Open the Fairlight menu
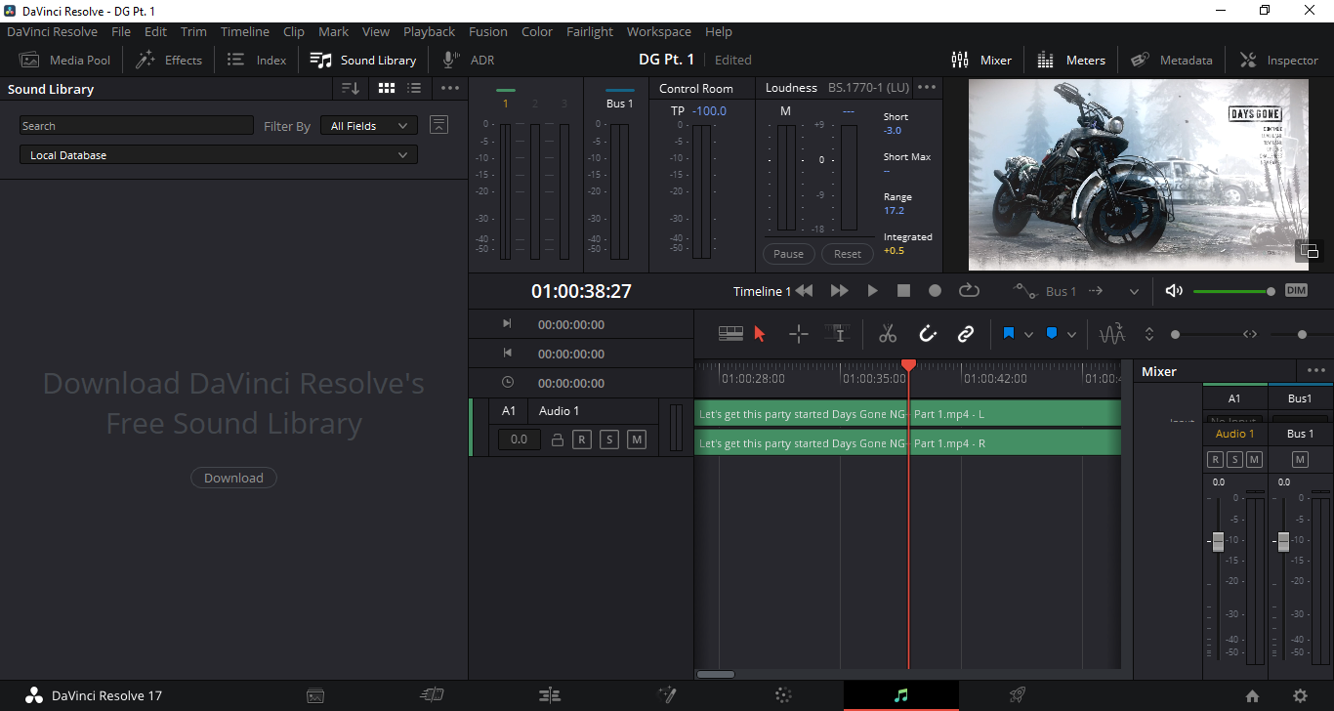1334x711 pixels. tap(590, 31)
